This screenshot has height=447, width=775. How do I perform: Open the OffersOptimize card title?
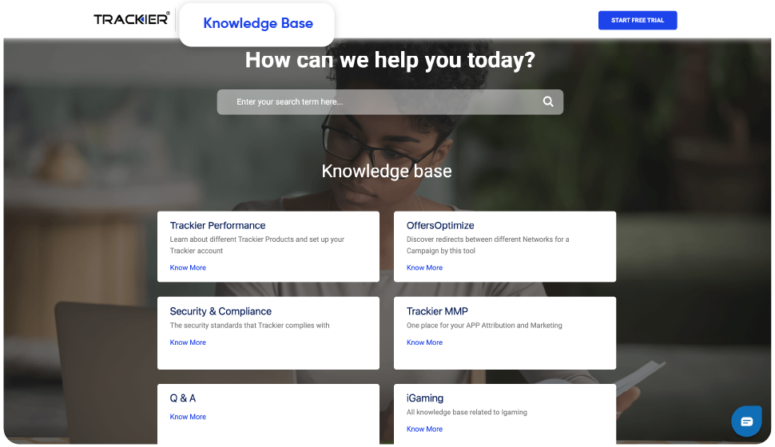tap(440, 225)
